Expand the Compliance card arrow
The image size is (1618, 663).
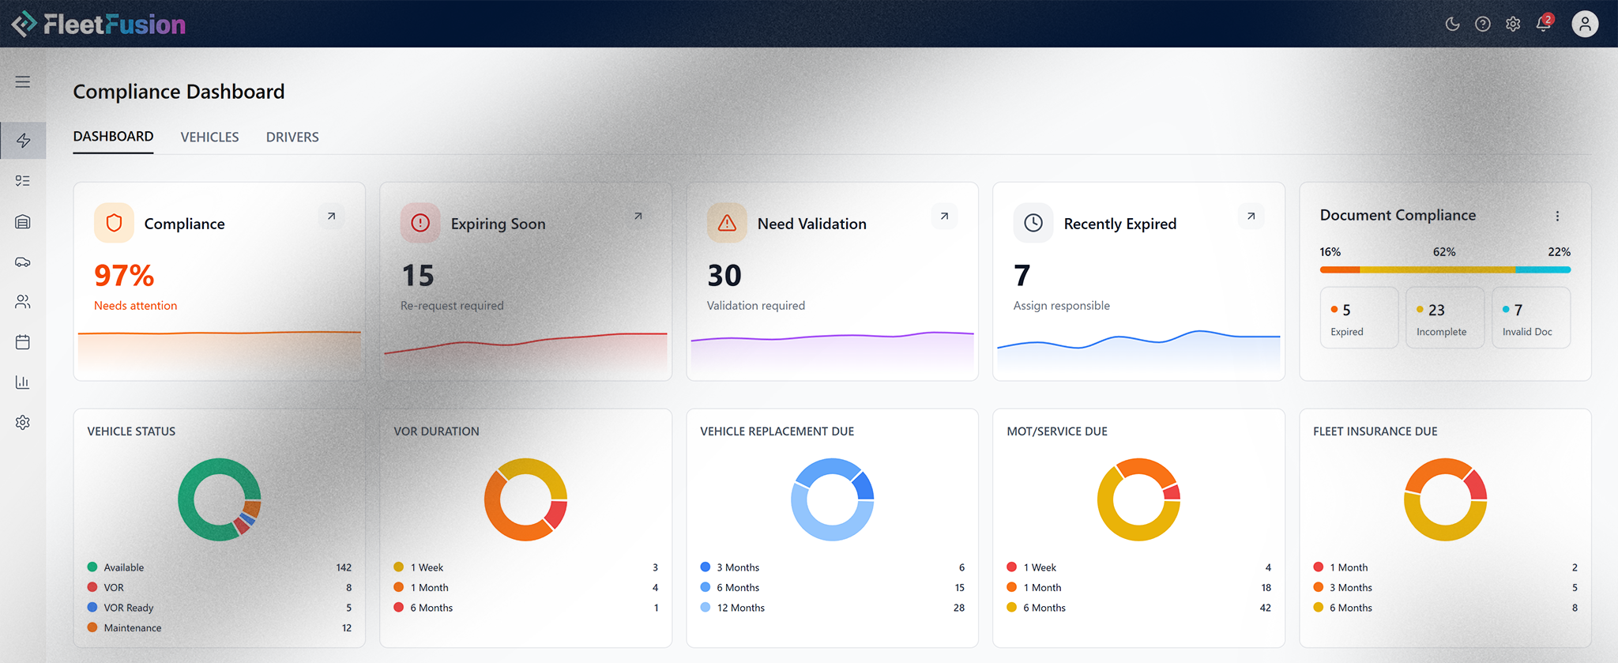pyautogui.click(x=332, y=216)
